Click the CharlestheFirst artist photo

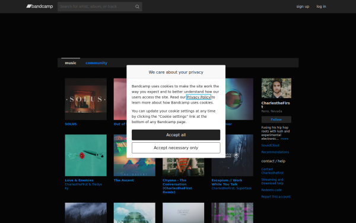pos(276,88)
